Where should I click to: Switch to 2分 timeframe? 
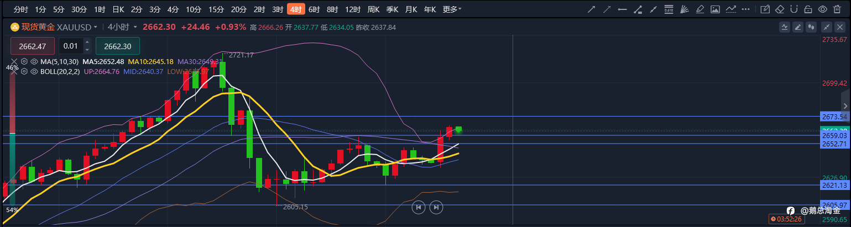(137, 9)
